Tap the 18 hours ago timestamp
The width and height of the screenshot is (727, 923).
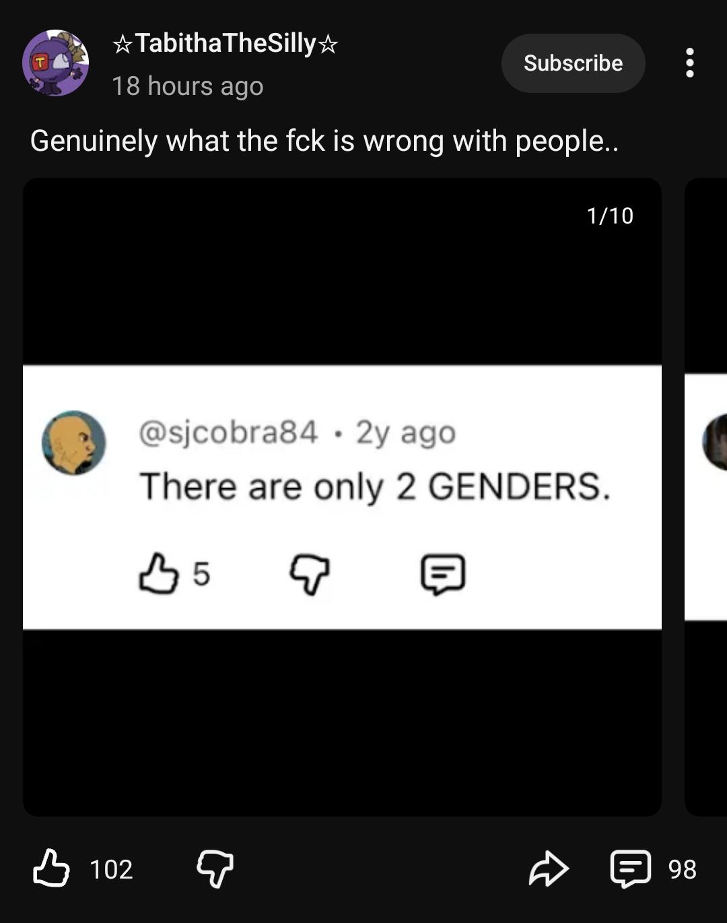coord(187,86)
